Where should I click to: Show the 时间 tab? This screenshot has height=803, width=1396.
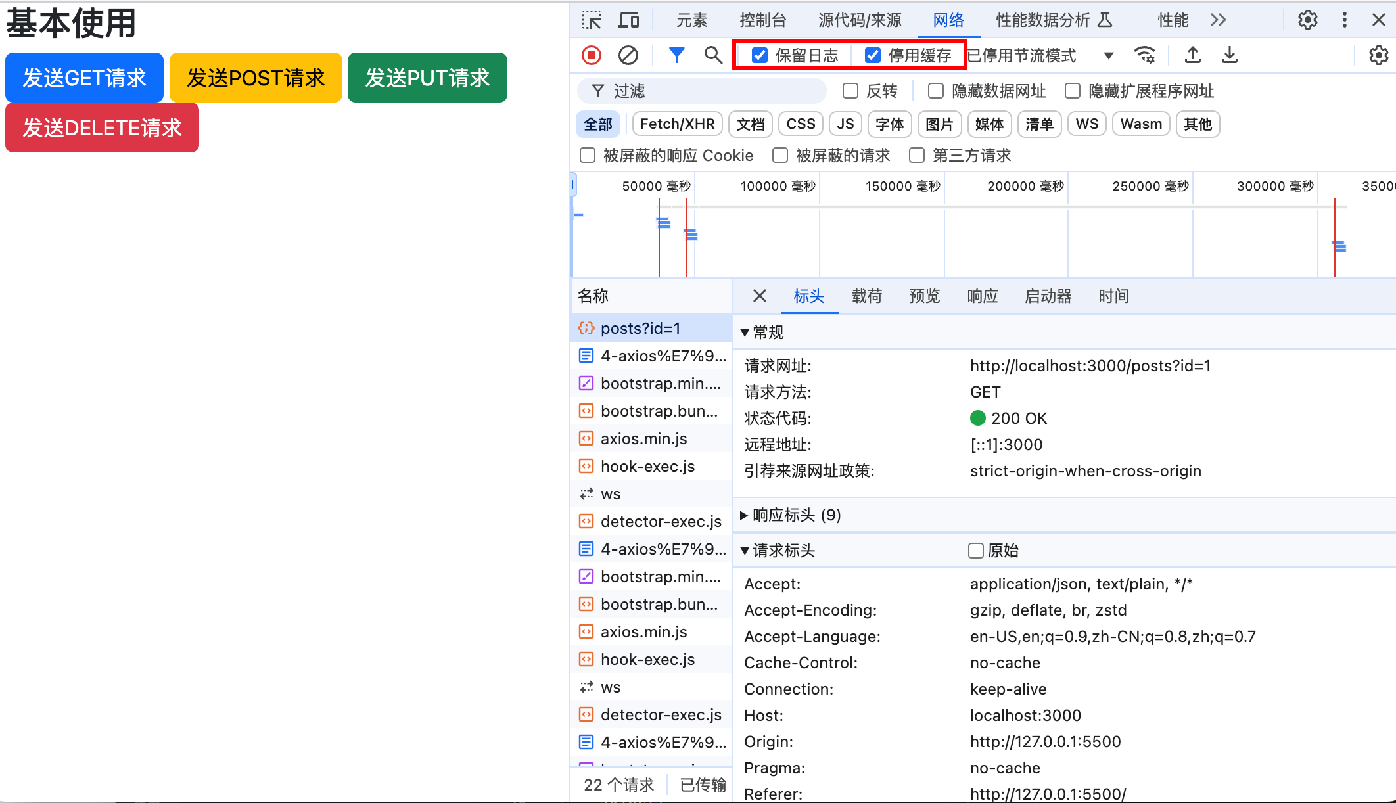click(x=1114, y=296)
